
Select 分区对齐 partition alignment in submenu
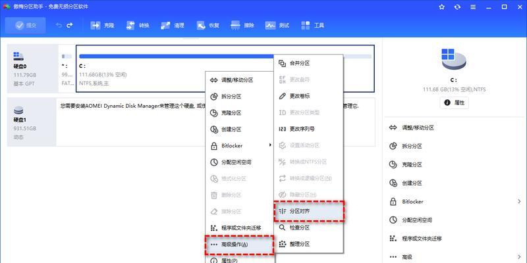coord(308,211)
